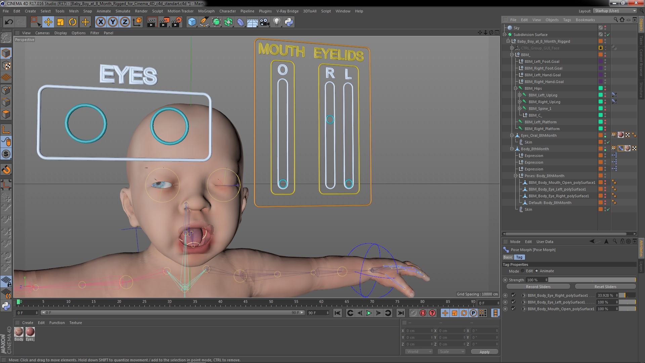This screenshot has width=645, height=363.
Task: Activate the Scale tool
Action: (60, 22)
